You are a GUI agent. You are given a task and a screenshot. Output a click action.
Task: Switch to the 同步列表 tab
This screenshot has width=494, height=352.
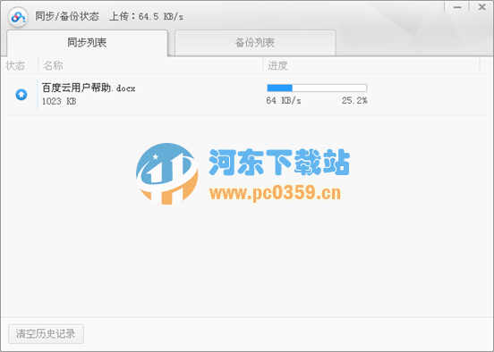tap(87, 43)
